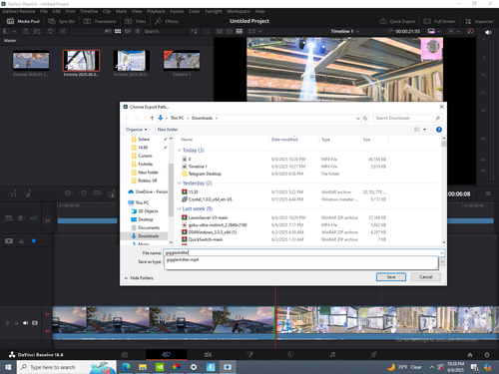Viewport: 499px width, 374px height.
Task: Click the Color page icon in bottom bar
Action: click(x=290, y=354)
